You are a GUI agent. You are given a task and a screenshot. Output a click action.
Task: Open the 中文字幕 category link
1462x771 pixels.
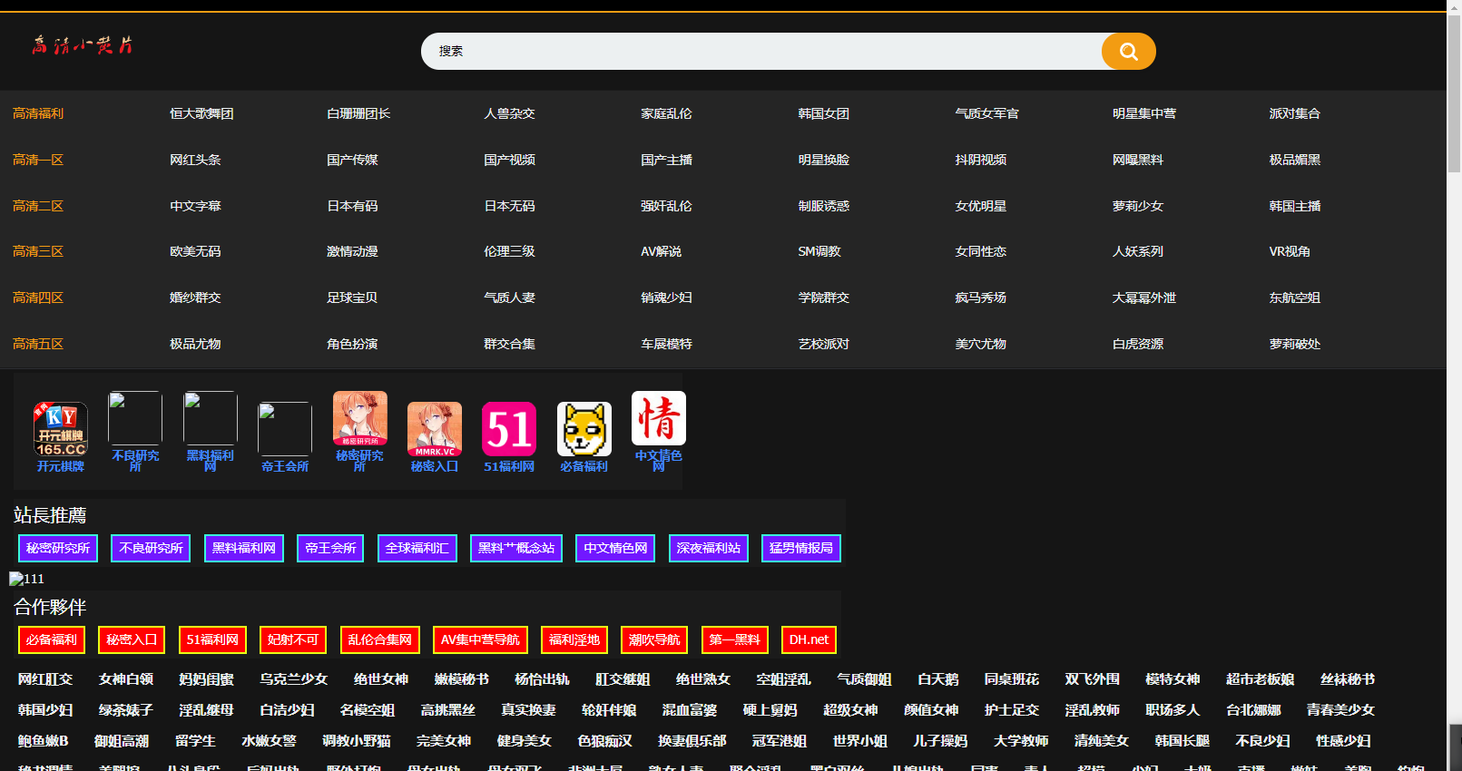(x=195, y=206)
